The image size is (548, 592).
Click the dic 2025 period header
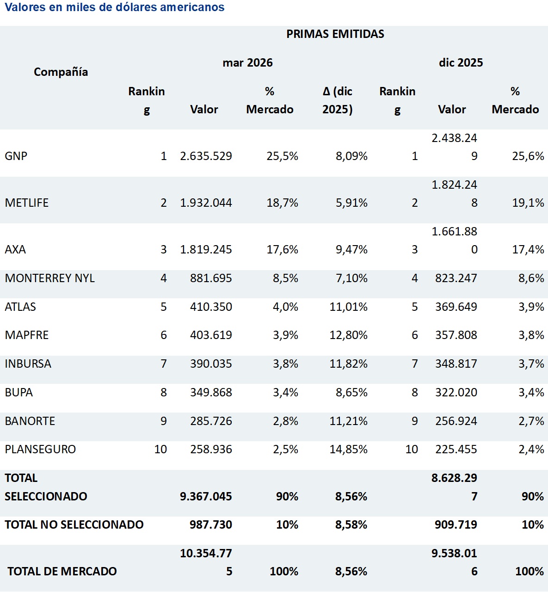(461, 63)
